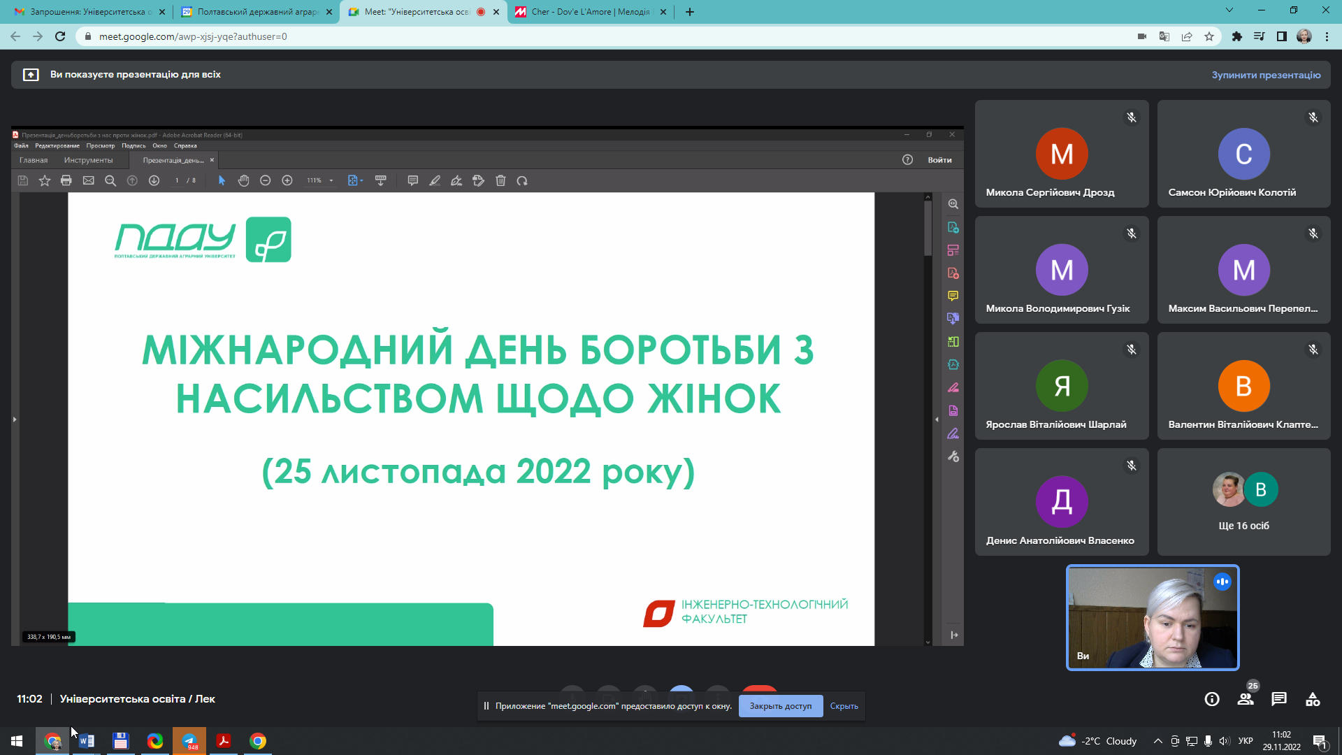Open the Справка menu in Acrobat

pos(185,146)
